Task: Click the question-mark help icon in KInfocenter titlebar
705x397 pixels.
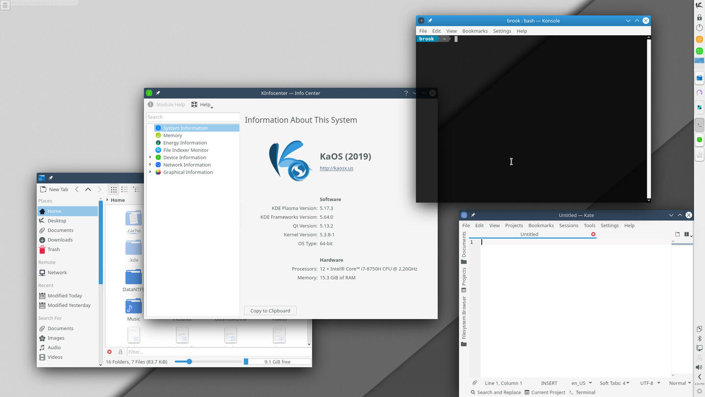Action: [406, 93]
